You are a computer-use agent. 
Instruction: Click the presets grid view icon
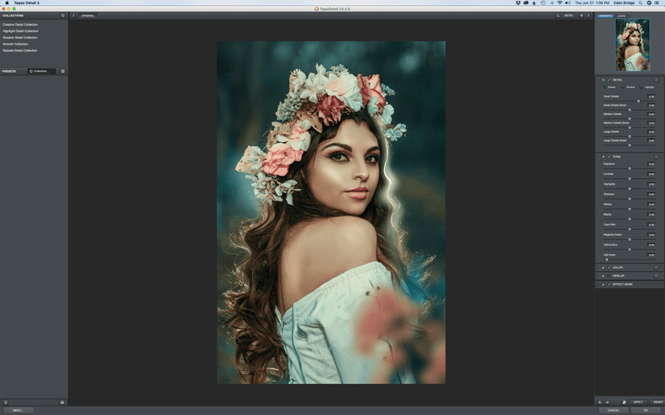tap(63, 71)
